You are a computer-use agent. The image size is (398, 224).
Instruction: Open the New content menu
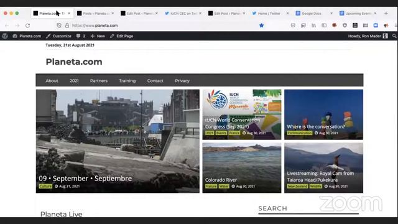pos(98,36)
